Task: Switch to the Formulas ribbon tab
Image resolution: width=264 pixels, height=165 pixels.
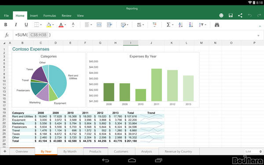Action: [50, 16]
